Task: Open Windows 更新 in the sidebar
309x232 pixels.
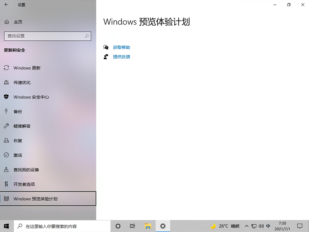Action: (26, 68)
